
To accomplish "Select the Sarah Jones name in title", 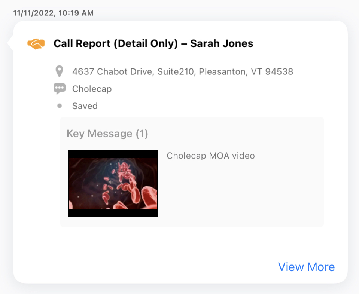I will pos(222,44).
